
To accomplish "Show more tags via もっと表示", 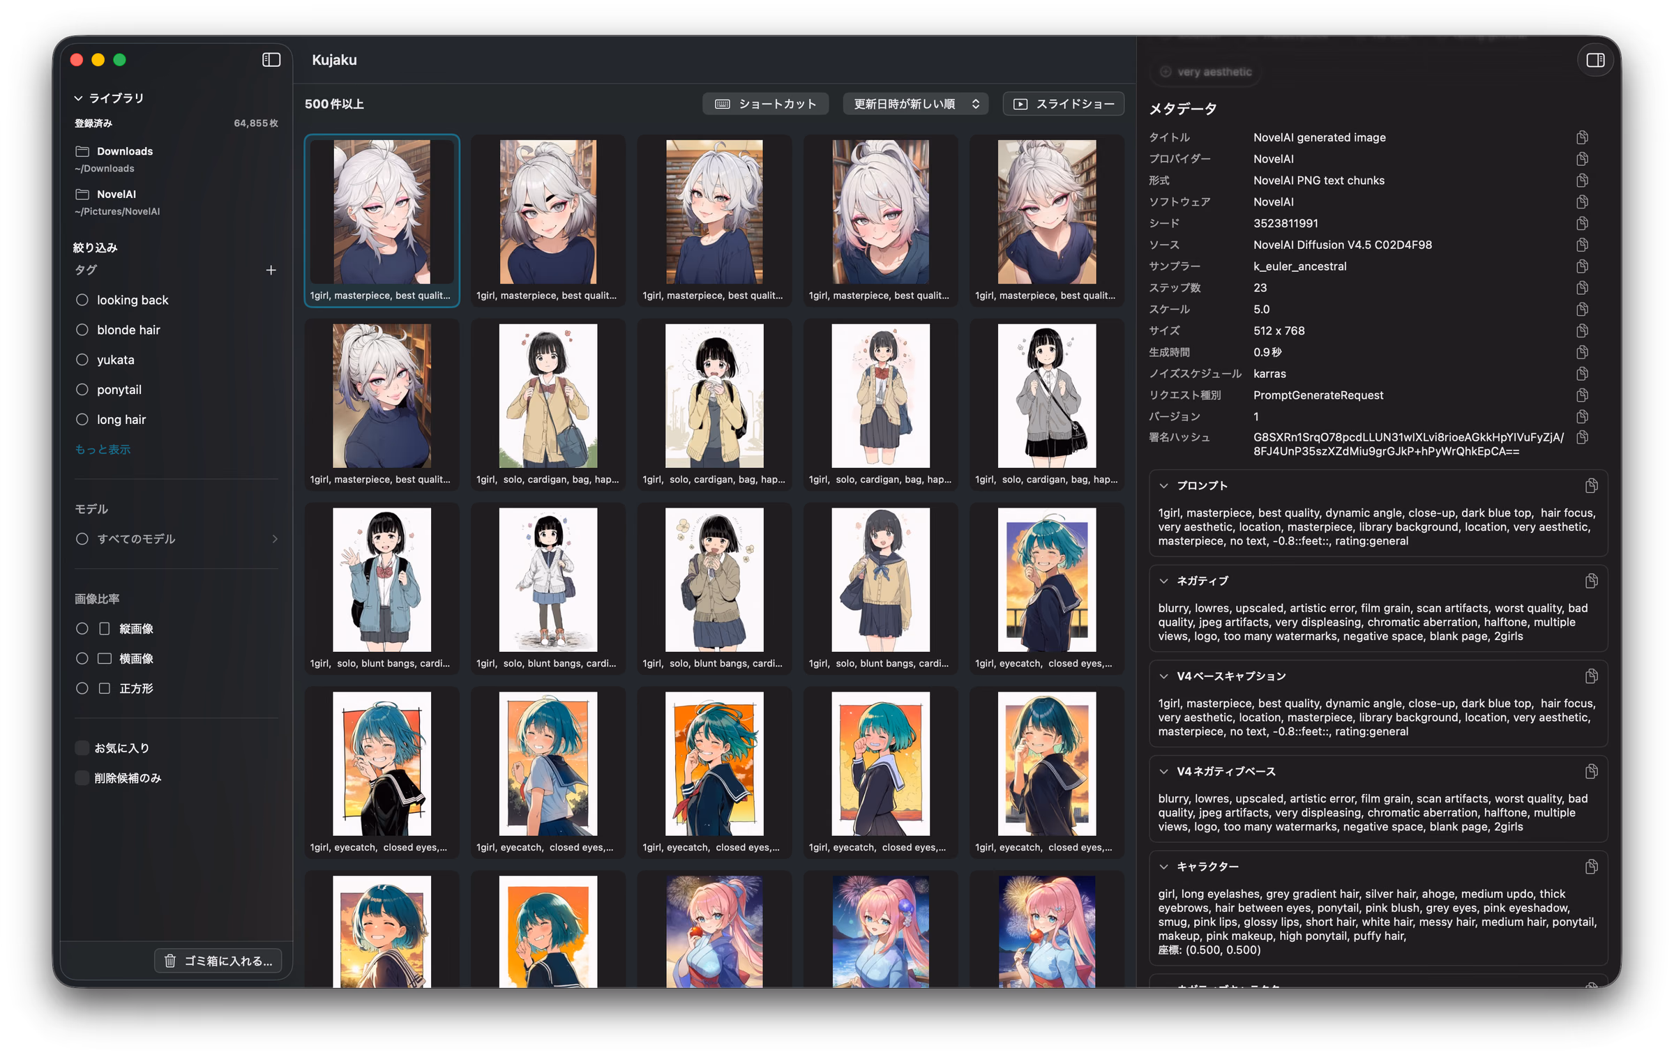I will (x=103, y=450).
